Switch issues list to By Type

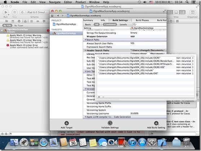(x=19, y=26)
